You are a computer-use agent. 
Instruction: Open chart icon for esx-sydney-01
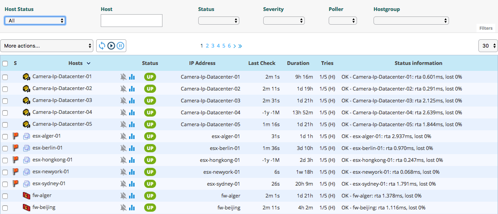tap(132, 184)
